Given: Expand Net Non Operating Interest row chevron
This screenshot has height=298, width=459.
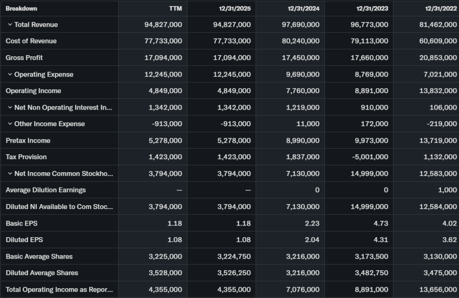Looking at the screenshot, I should (10, 107).
